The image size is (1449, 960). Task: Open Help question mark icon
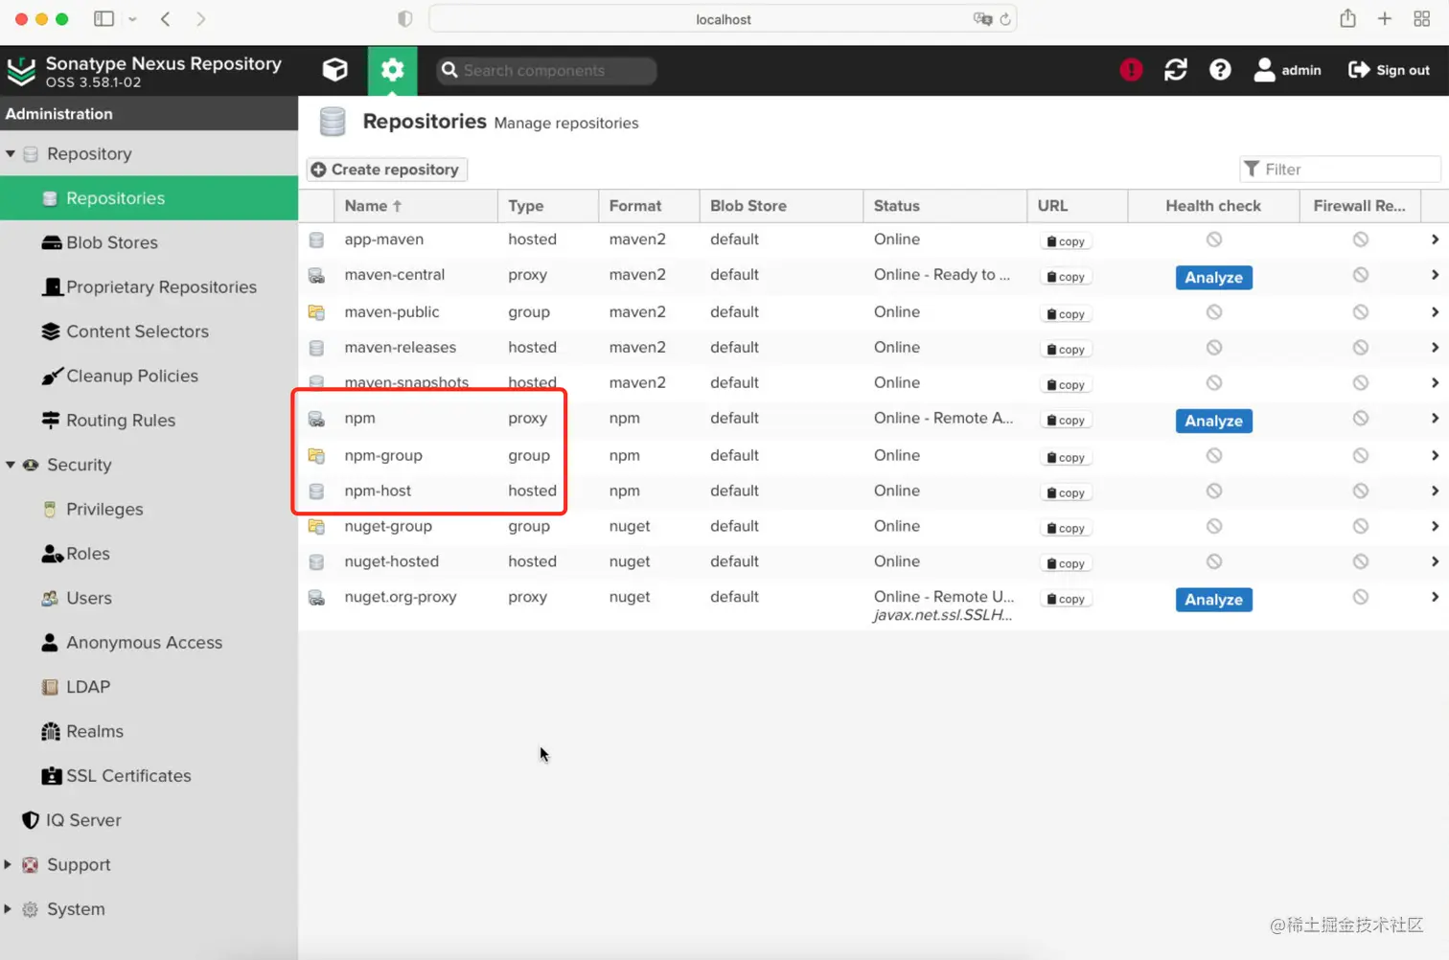coord(1220,70)
